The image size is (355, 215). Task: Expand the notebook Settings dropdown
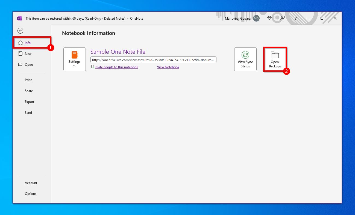point(75,59)
